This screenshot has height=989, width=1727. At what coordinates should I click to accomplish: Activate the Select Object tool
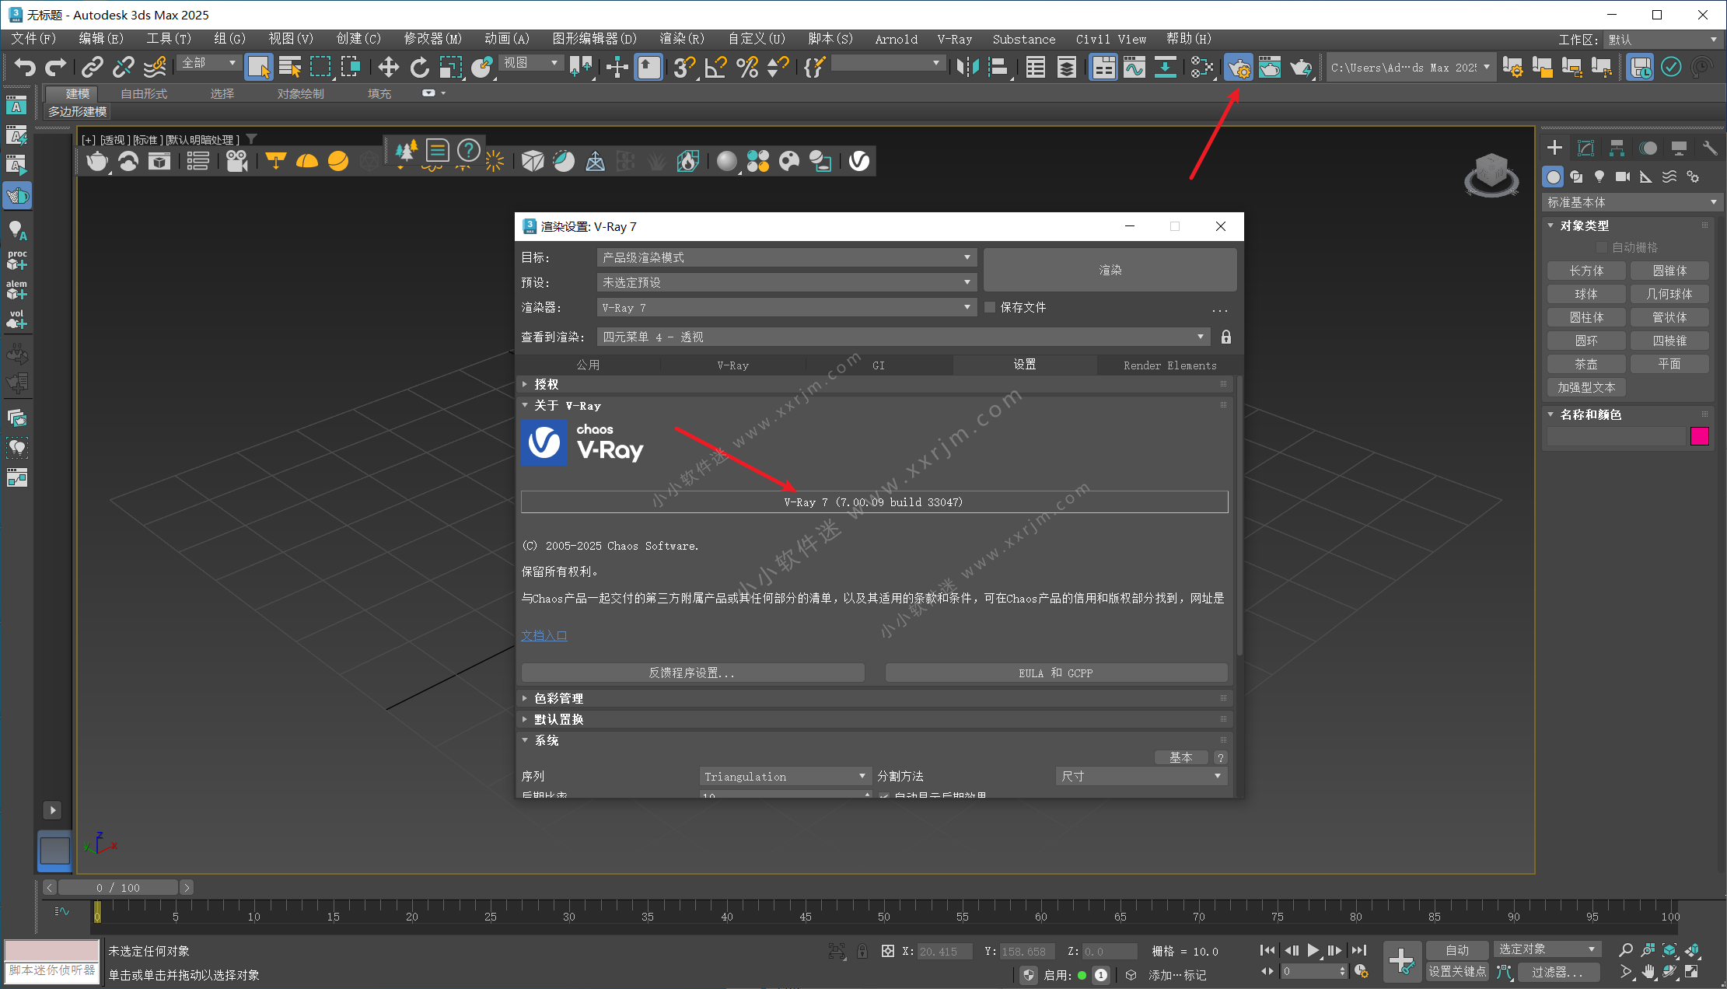pos(258,68)
